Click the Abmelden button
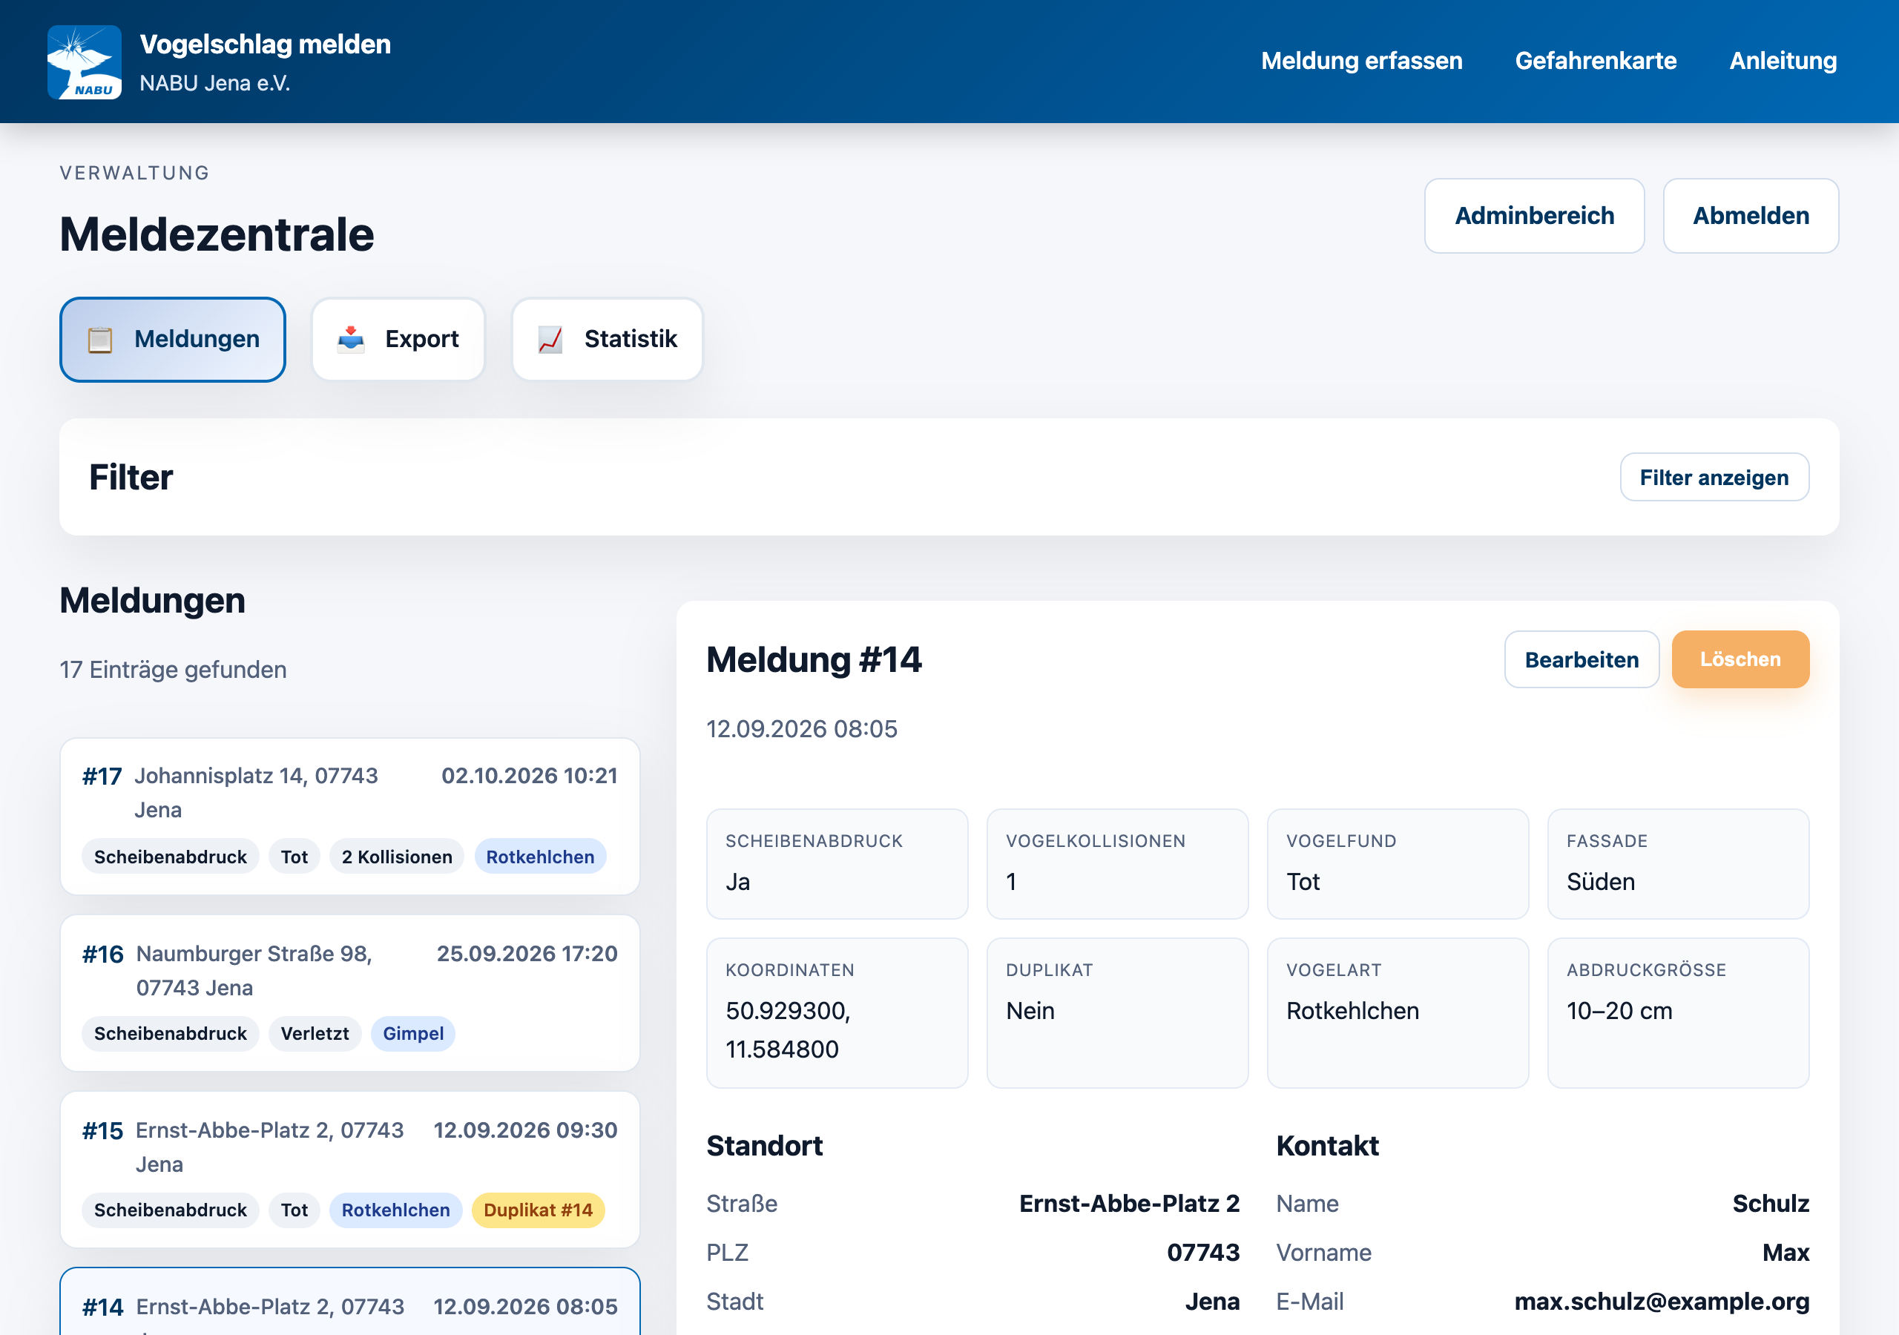 pyautogui.click(x=1751, y=216)
